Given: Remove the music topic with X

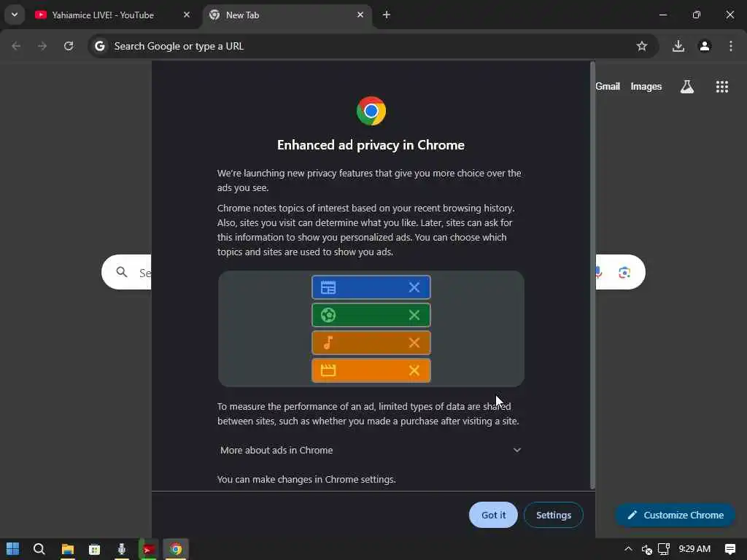Looking at the screenshot, I should (x=414, y=343).
